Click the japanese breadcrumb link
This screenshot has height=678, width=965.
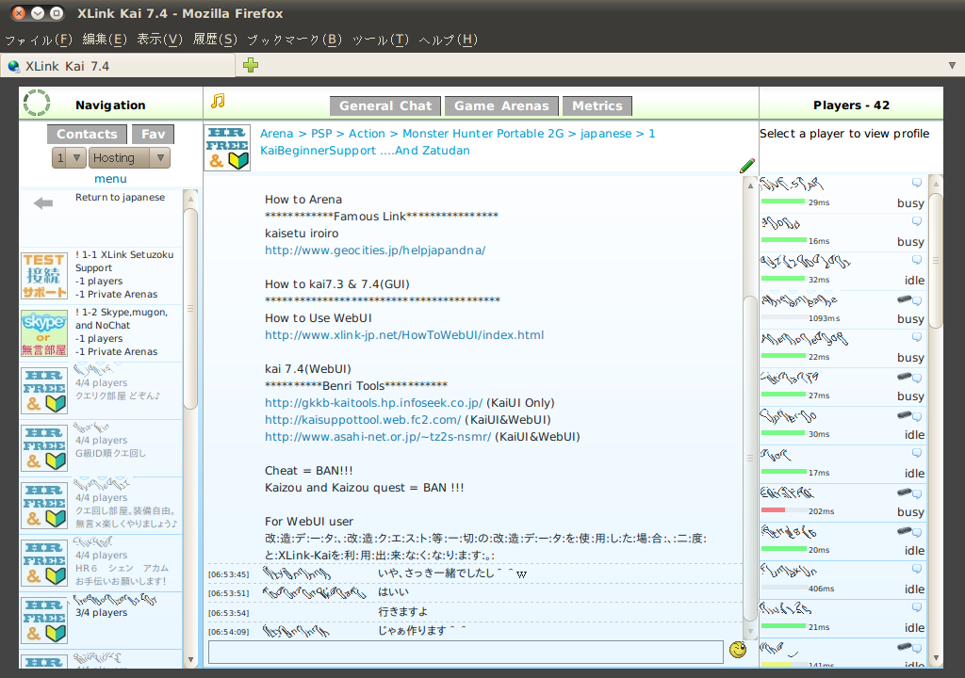point(606,134)
